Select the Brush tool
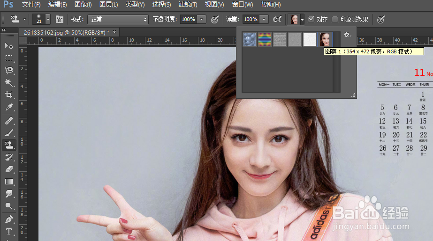Image resolution: width=433 pixels, height=241 pixels. click(x=9, y=133)
